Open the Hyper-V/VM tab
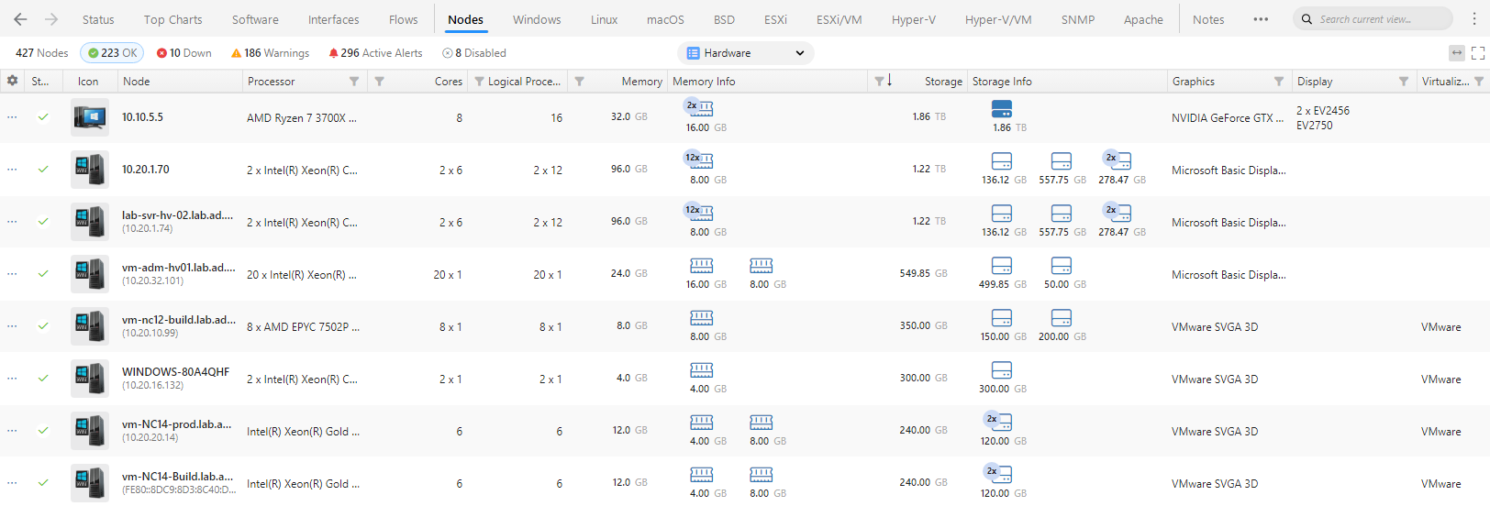Viewport: 1490px width, 506px height. (998, 19)
